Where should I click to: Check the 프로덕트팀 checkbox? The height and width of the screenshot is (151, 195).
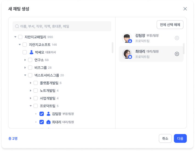pyautogui.click(x=36, y=106)
